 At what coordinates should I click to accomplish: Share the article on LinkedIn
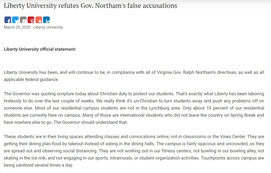(x=46, y=20)
